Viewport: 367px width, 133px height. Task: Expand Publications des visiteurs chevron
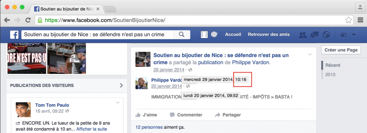[121, 85]
